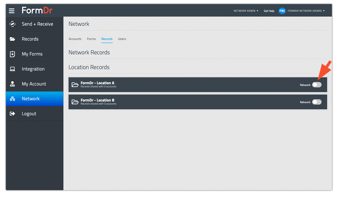Click the Network label beside Location B toggle
This screenshot has height=197, width=337.
coord(305,102)
